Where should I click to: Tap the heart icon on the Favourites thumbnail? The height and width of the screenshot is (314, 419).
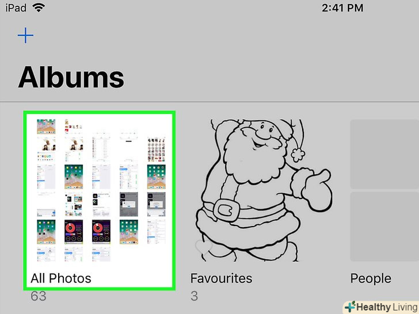(x=204, y=247)
